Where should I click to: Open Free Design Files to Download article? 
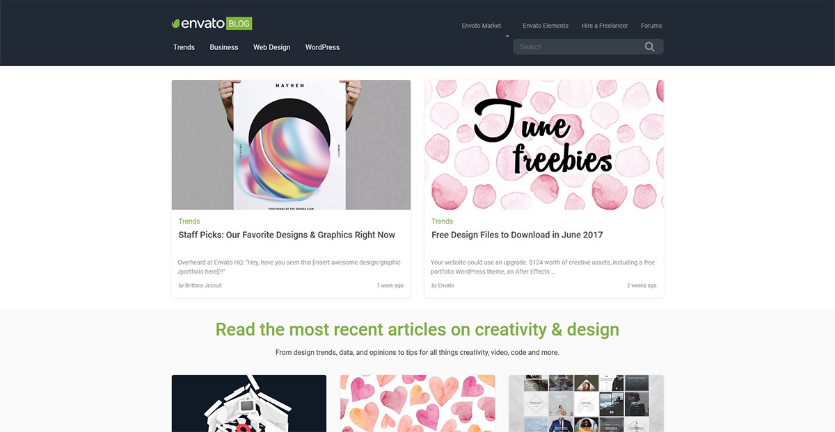coord(517,235)
